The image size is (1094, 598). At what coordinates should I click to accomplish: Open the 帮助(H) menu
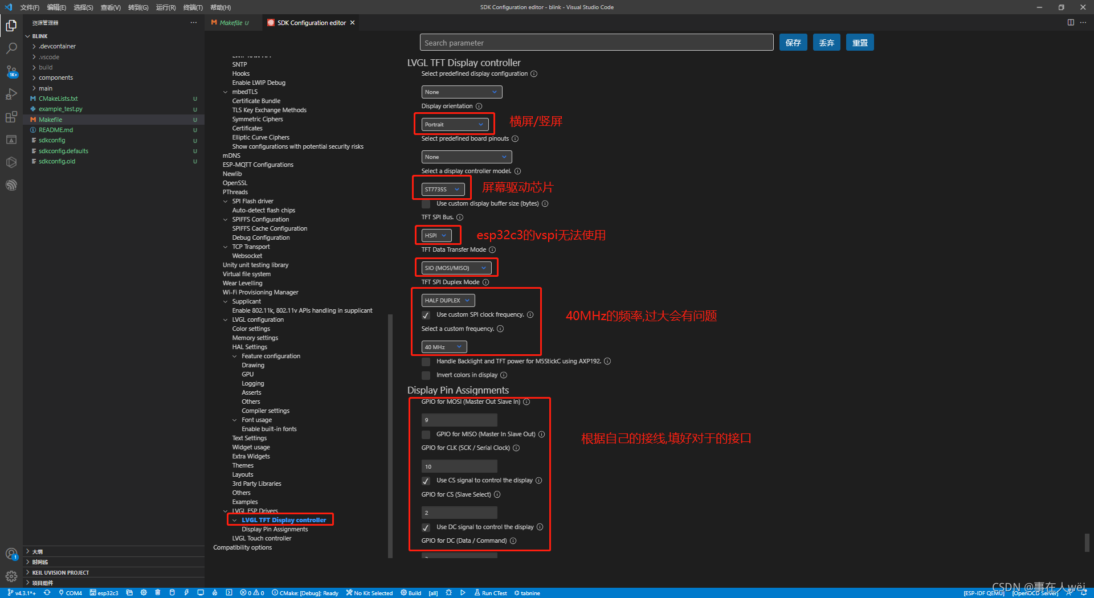[x=221, y=7]
